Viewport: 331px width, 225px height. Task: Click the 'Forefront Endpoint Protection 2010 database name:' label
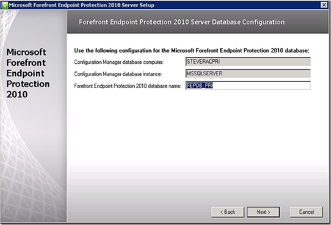(x=128, y=86)
